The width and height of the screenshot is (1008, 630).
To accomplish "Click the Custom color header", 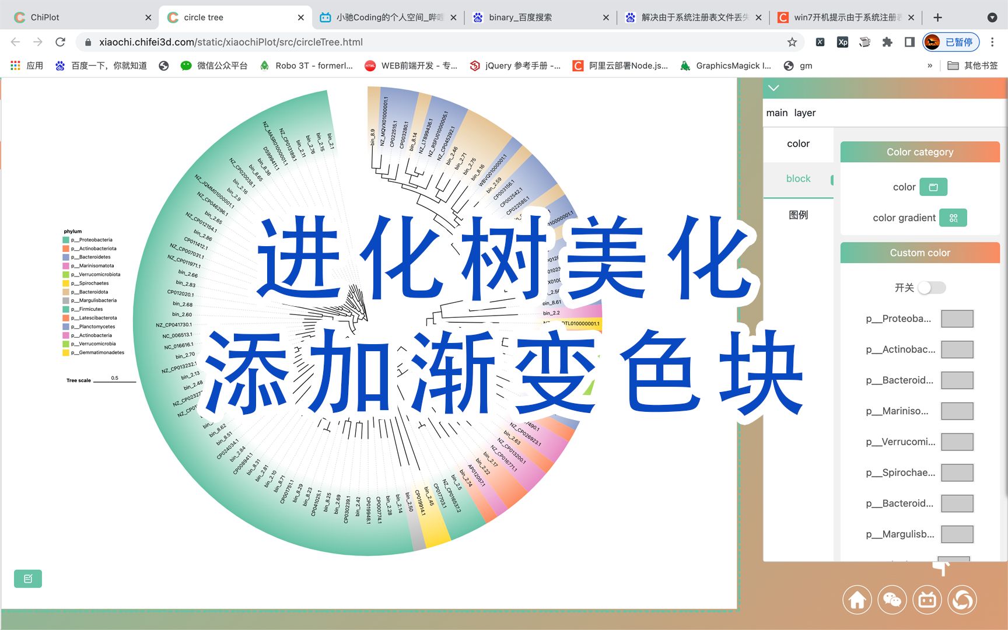I will 920,253.
